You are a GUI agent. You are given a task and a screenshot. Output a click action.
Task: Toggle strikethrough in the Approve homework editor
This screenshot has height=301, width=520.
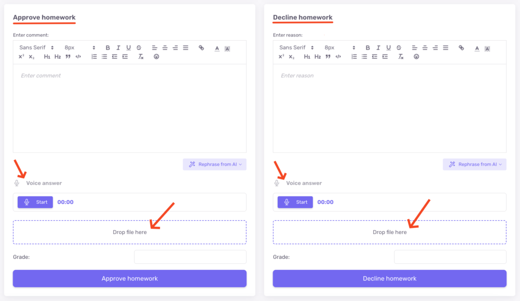(x=139, y=48)
